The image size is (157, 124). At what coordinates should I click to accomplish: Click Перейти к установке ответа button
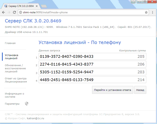click(x=113, y=90)
